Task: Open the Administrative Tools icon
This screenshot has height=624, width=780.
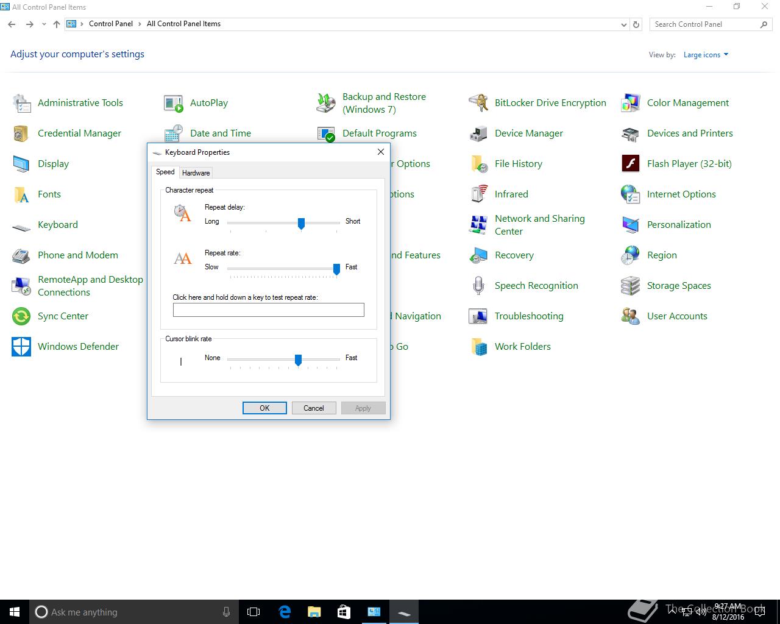Action: click(x=21, y=103)
